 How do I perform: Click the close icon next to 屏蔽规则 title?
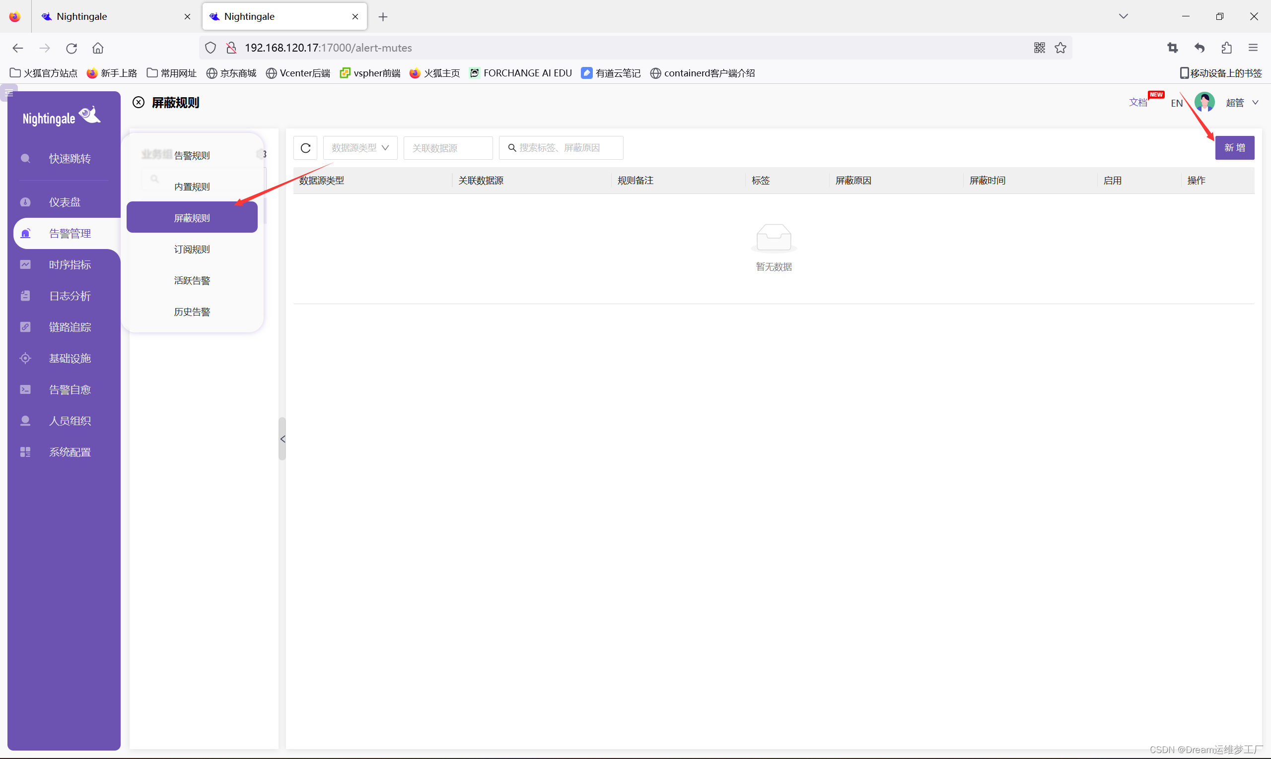coord(138,103)
